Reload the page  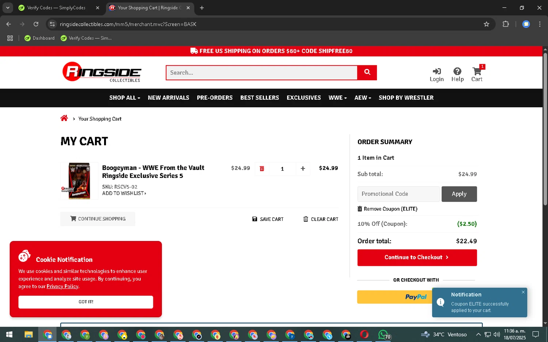(x=36, y=24)
